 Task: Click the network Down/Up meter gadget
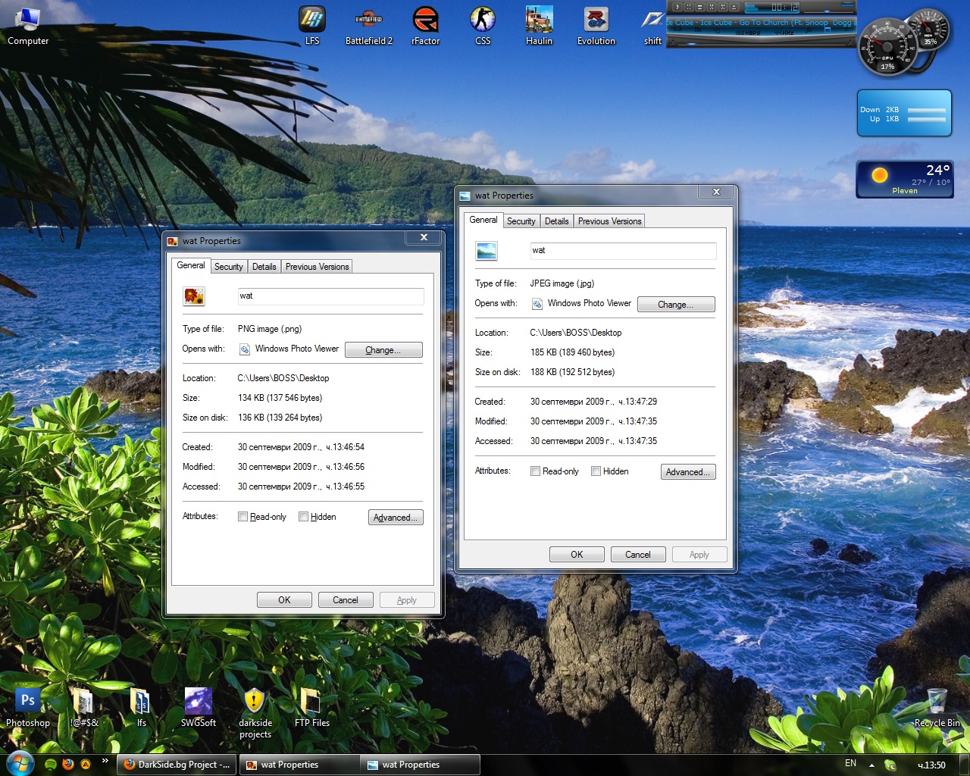[x=904, y=114]
